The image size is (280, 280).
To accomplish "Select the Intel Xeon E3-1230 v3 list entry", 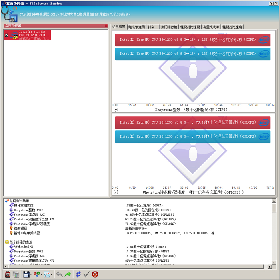I will (27, 35).
